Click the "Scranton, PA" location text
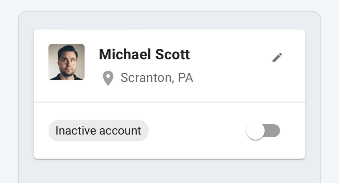339x183 pixels. tap(157, 78)
